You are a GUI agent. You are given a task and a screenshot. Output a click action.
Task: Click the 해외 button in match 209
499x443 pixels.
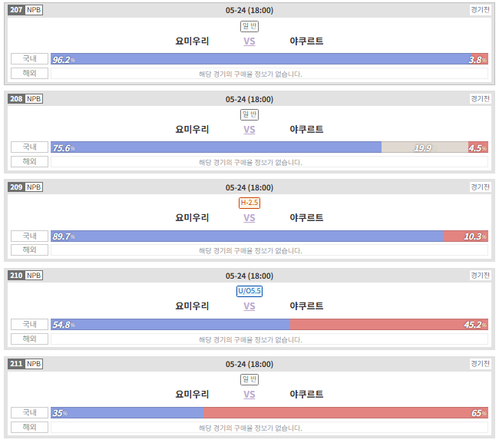29,250
